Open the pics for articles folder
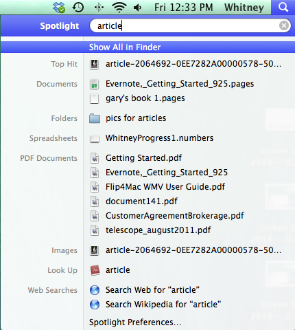The width and height of the screenshot is (295, 330). pyautogui.click(x=136, y=118)
